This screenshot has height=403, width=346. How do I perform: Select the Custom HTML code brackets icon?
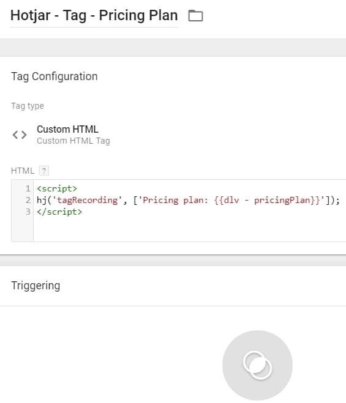point(20,135)
